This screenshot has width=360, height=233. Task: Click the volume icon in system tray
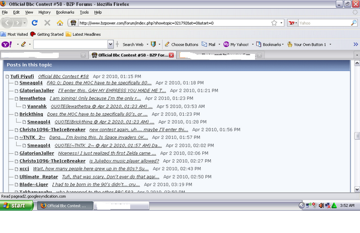click(321, 205)
